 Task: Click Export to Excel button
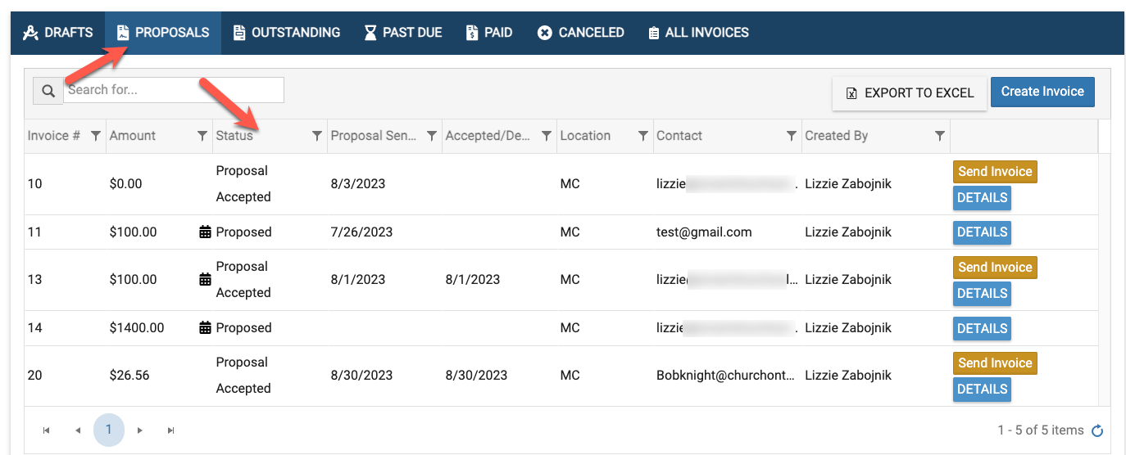coord(910,93)
